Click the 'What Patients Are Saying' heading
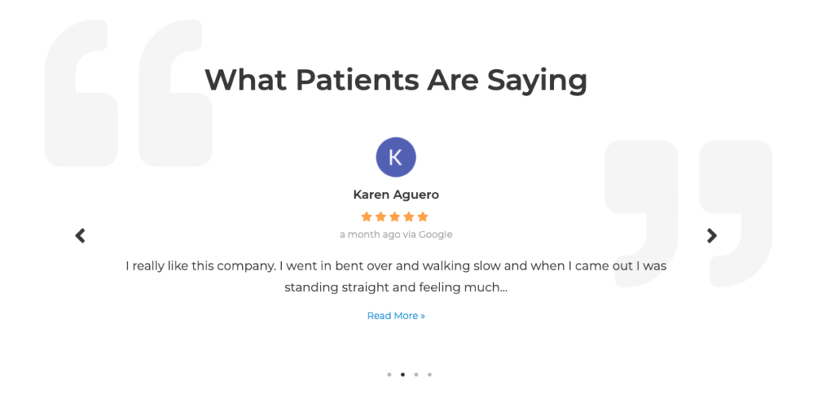The height and width of the screenshot is (403, 813). [396, 80]
